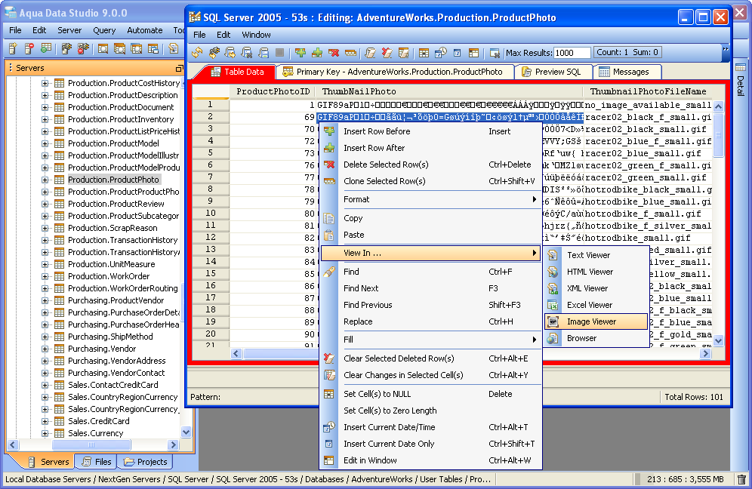The height and width of the screenshot is (489, 752).
Task: Click the grid horizontal scrollbar right arrow
Action: tap(705, 354)
